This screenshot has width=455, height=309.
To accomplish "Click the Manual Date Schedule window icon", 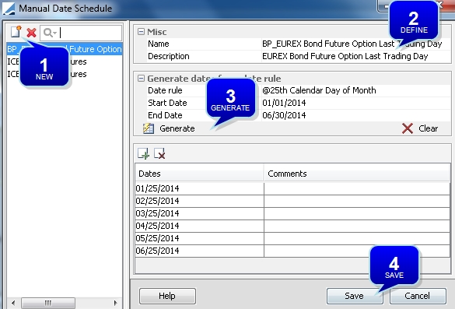I will click(x=9, y=8).
